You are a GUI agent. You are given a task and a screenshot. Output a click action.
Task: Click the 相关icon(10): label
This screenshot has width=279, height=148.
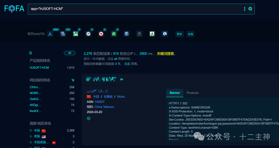[x=36, y=34]
